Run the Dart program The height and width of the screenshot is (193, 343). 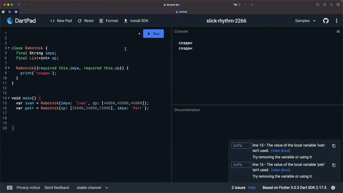click(x=153, y=34)
